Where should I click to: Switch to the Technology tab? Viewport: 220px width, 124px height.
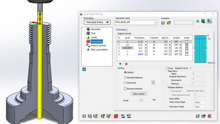[121, 29]
